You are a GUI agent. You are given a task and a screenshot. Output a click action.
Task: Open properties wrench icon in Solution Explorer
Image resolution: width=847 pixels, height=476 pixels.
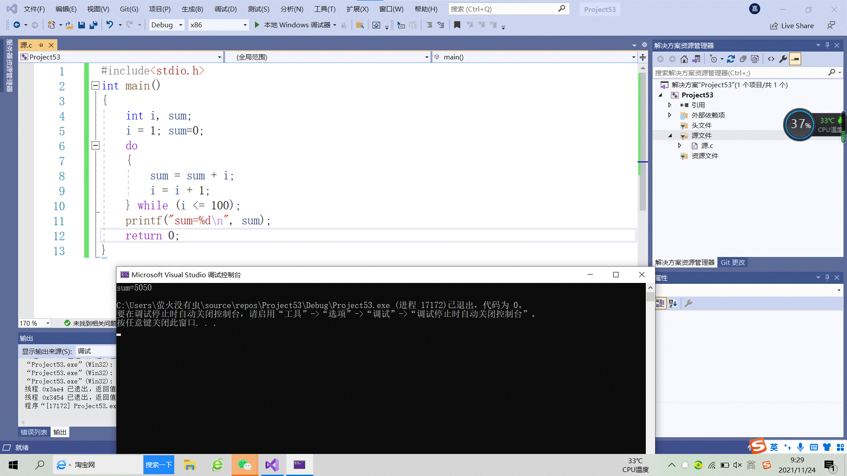tap(783, 59)
